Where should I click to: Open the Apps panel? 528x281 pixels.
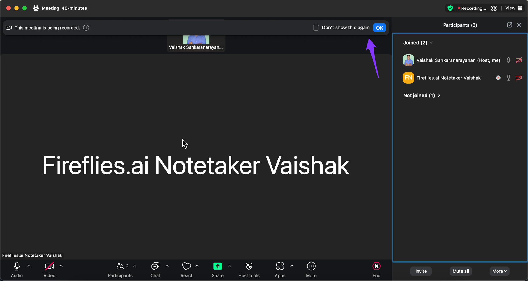click(280, 270)
